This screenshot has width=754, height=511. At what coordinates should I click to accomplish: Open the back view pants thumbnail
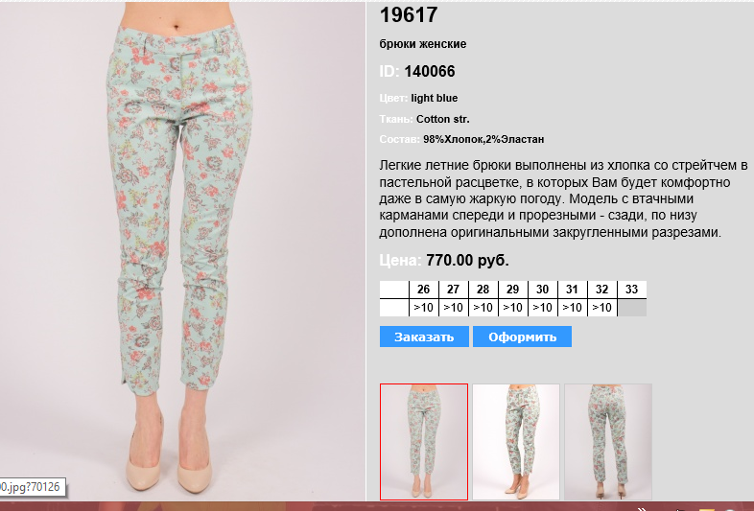click(x=608, y=442)
